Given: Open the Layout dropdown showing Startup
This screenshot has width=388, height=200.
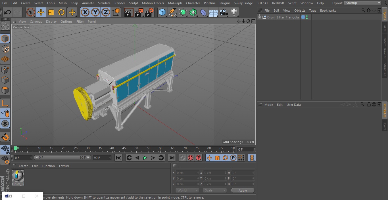Looking at the screenshot, I should pos(363,3).
